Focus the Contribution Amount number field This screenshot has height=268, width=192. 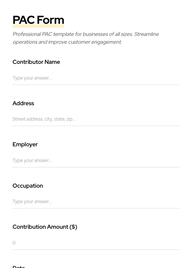point(96,243)
